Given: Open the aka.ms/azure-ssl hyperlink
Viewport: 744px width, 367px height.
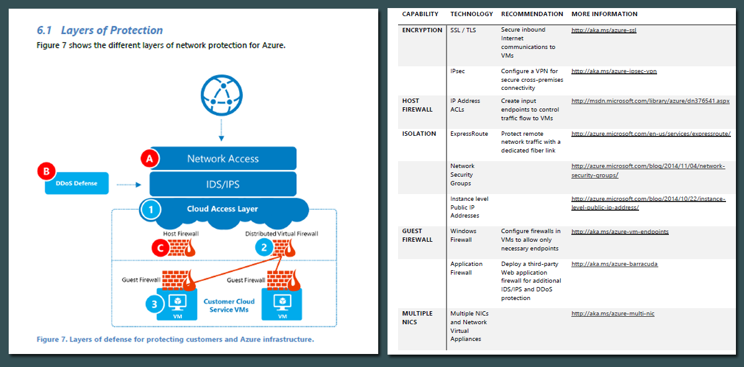Looking at the screenshot, I should pos(603,29).
